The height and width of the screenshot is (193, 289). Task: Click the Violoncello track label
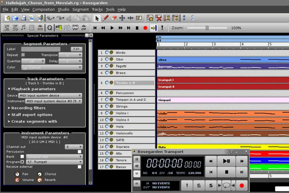coord(124,133)
